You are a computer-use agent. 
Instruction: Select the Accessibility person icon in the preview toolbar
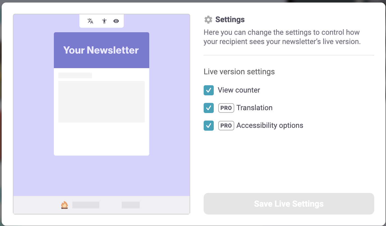pyautogui.click(x=104, y=21)
